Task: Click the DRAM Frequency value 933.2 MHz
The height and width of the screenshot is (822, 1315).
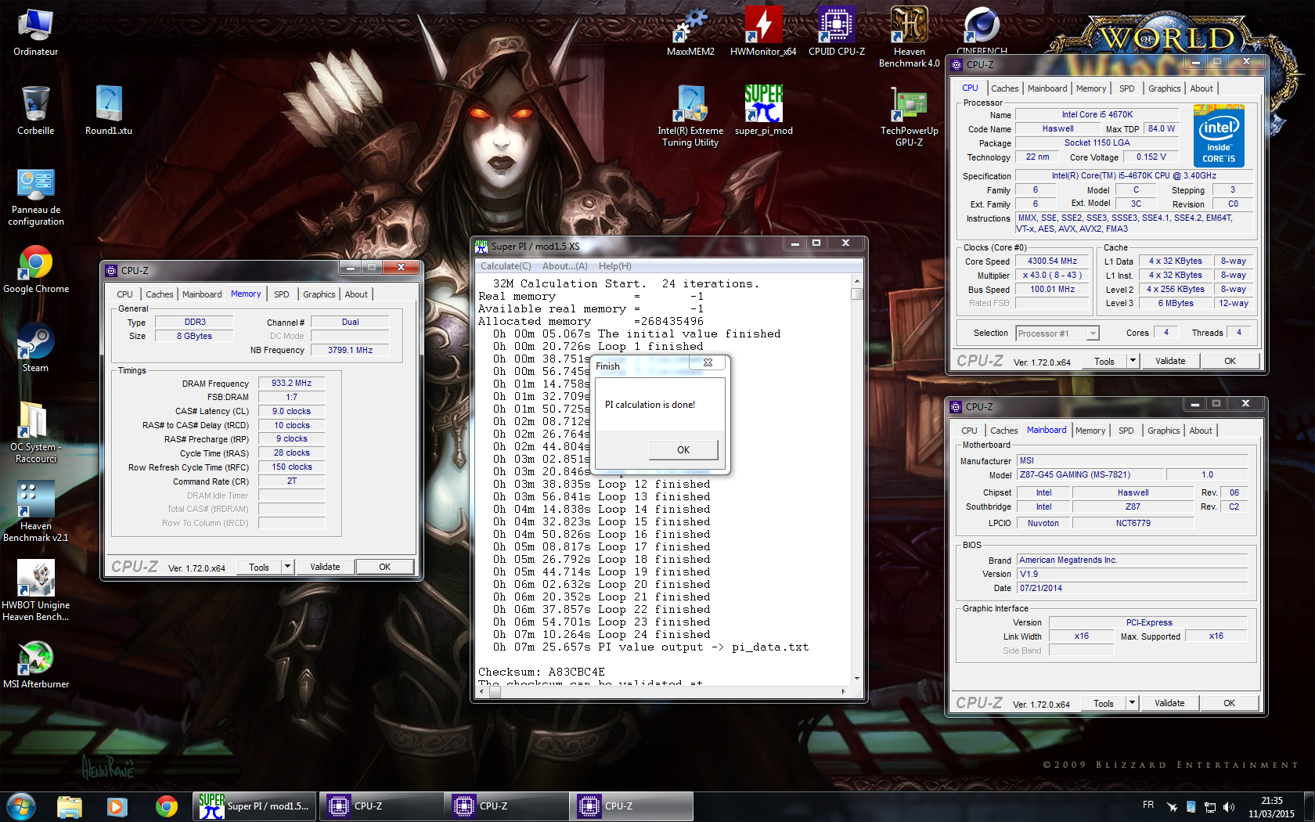Action: pyautogui.click(x=291, y=384)
